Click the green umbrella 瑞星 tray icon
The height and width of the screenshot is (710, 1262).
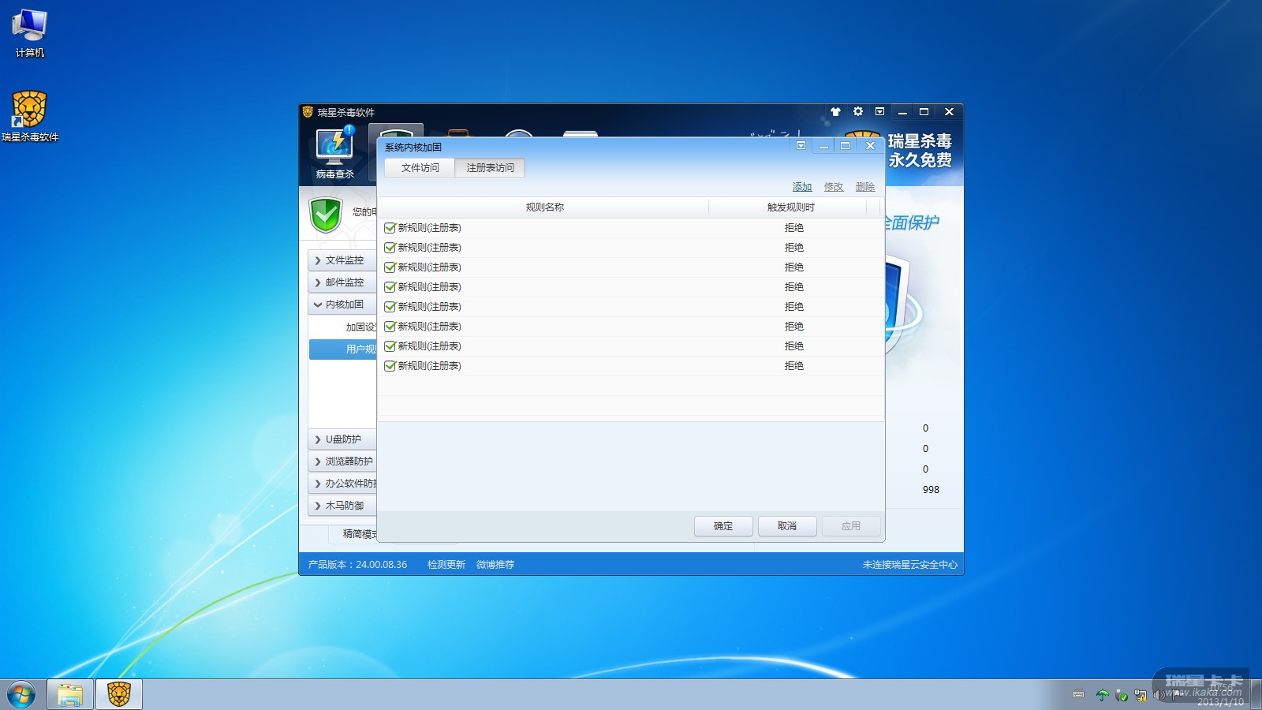point(1102,695)
